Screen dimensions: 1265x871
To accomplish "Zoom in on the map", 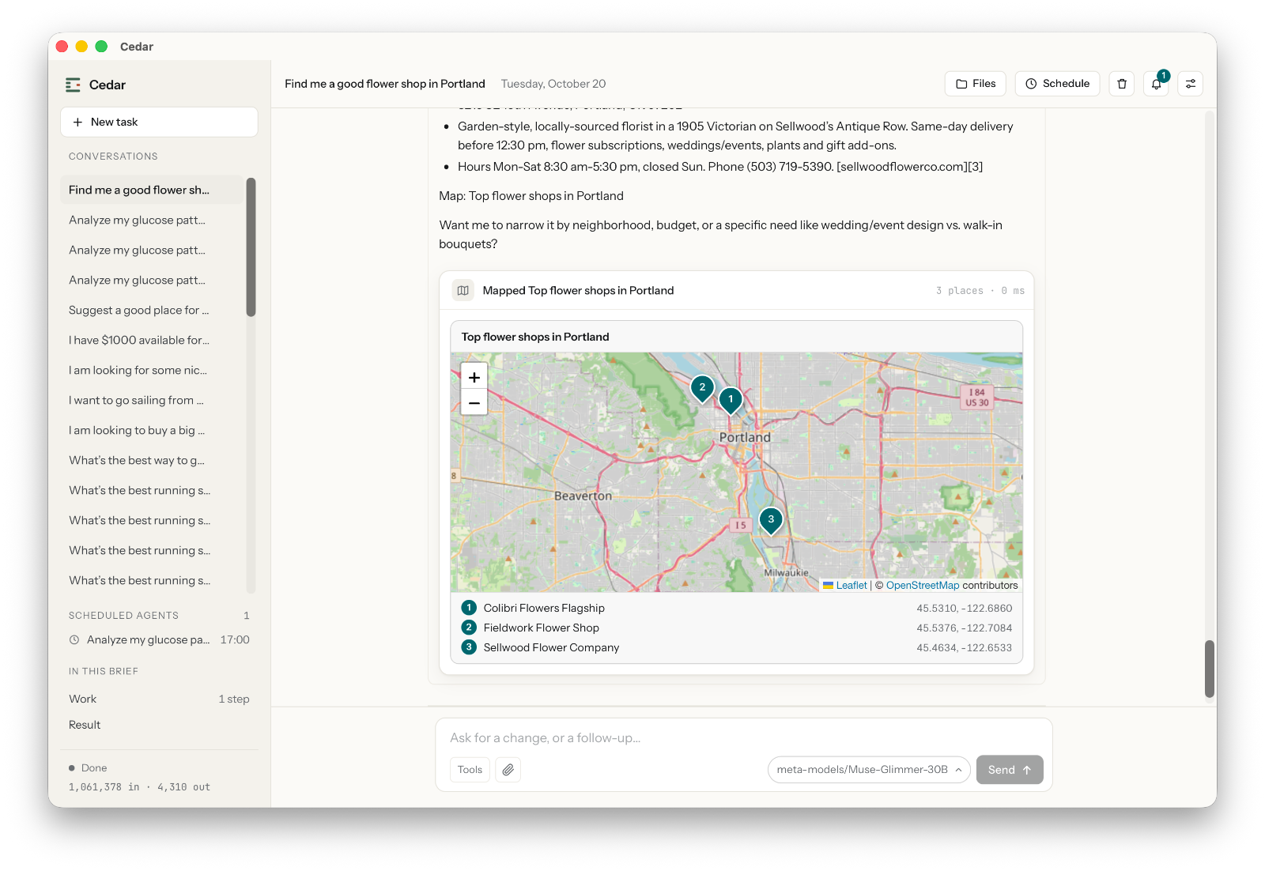I will 474,377.
